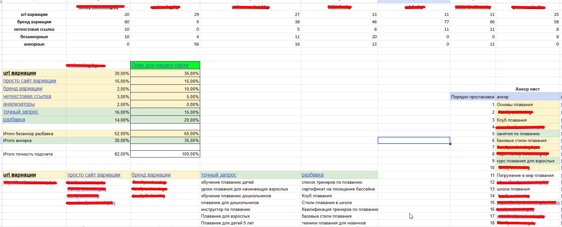
Task: Select the 'Основы плавания' anchor cell
Action: coord(515,104)
